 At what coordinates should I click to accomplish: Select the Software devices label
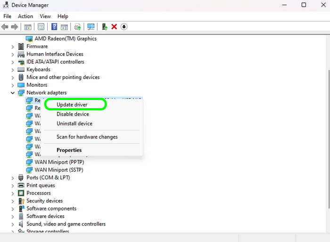(x=45, y=217)
